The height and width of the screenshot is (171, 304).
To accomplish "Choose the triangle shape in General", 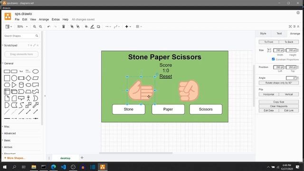I will coord(14,85).
